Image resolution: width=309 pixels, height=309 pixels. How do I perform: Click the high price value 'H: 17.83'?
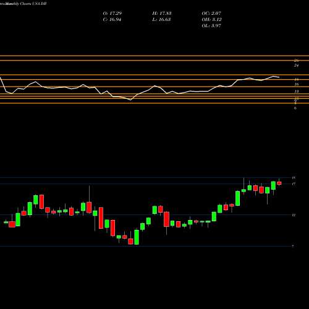pyautogui.click(x=162, y=14)
